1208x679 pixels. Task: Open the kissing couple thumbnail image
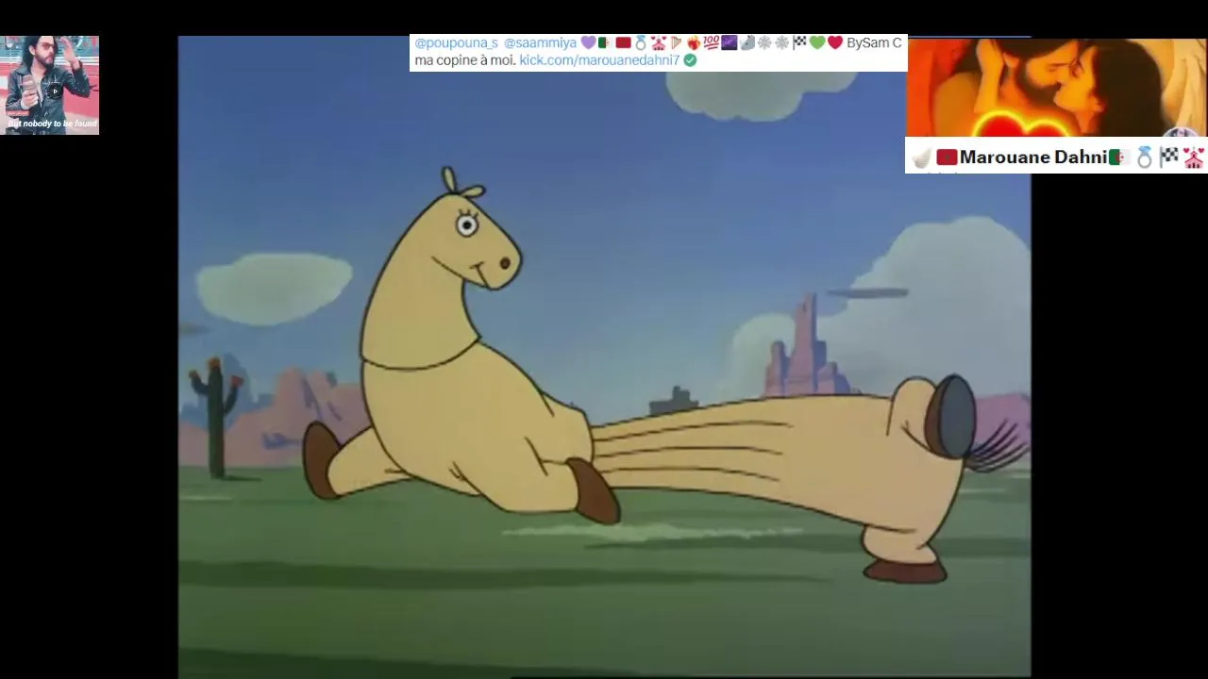coord(1057,88)
